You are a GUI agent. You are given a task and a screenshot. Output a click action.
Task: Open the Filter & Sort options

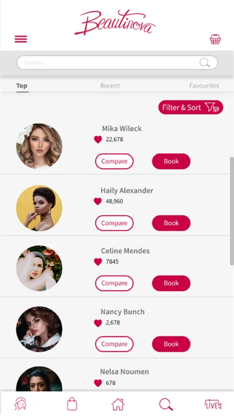pos(191,107)
